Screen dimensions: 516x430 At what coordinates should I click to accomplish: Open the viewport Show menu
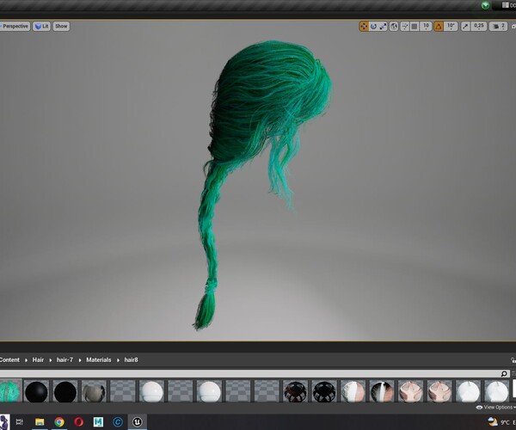pyautogui.click(x=61, y=26)
